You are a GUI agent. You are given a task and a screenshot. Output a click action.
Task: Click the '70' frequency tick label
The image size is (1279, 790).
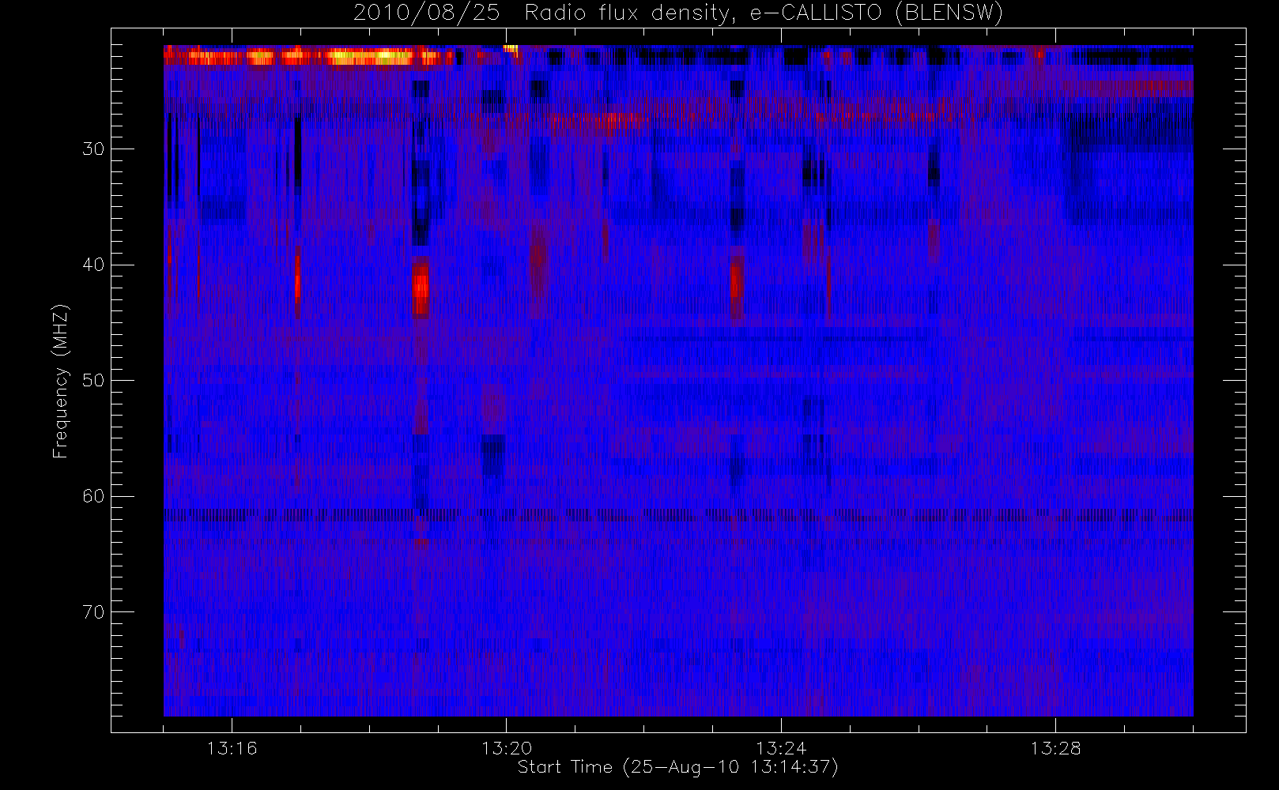tap(93, 612)
